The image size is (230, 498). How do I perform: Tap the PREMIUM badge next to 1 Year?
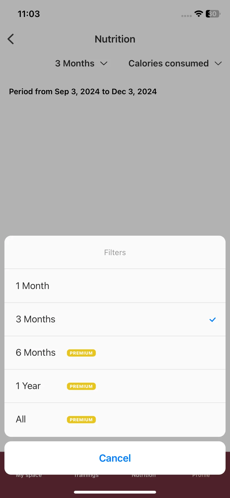pyautogui.click(x=81, y=386)
